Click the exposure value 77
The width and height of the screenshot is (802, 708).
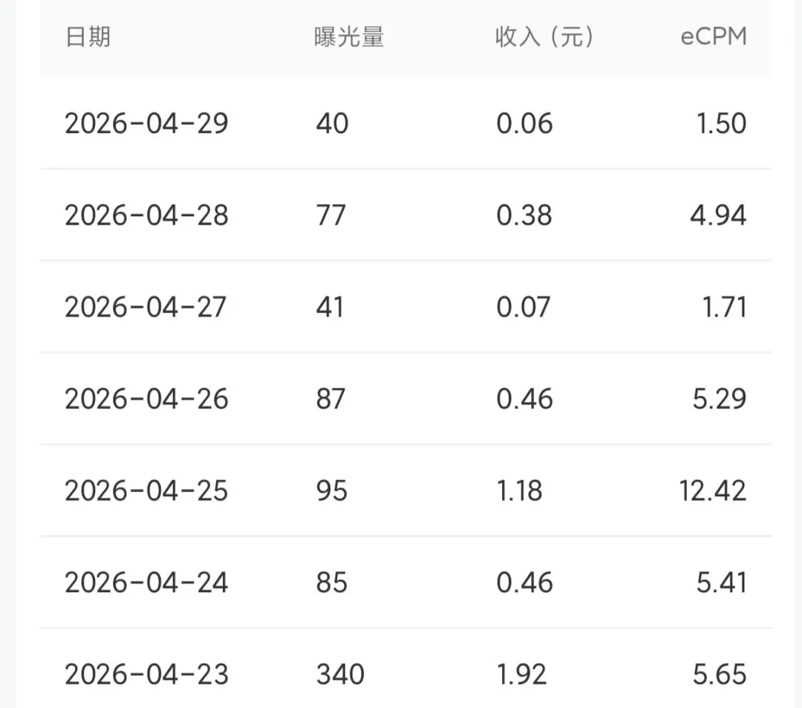coord(331,215)
